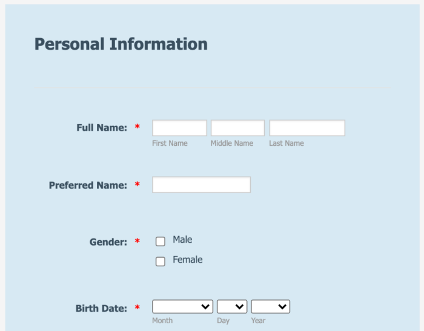Focus the Preferred Name text field
The height and width of the screenshot is (331, 424).
click(x=201, y=185)
